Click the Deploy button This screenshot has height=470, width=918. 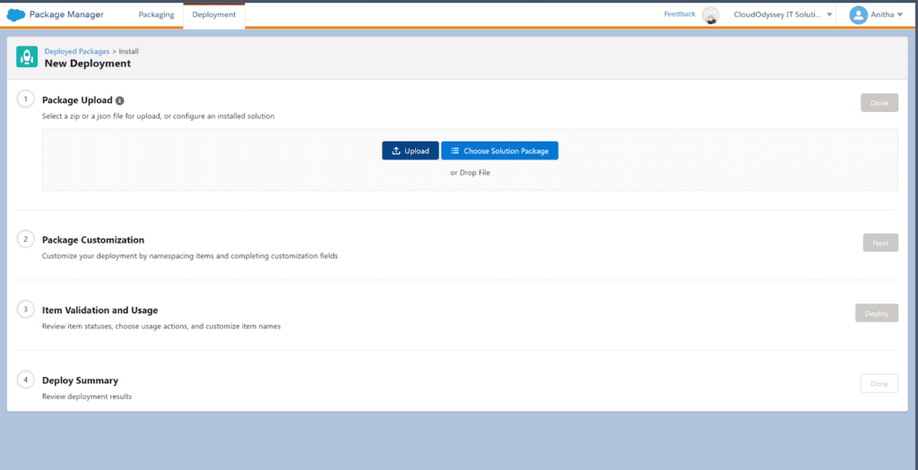877,313
